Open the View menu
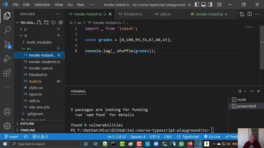Screen dimensions: 264x148 (59, 5)
